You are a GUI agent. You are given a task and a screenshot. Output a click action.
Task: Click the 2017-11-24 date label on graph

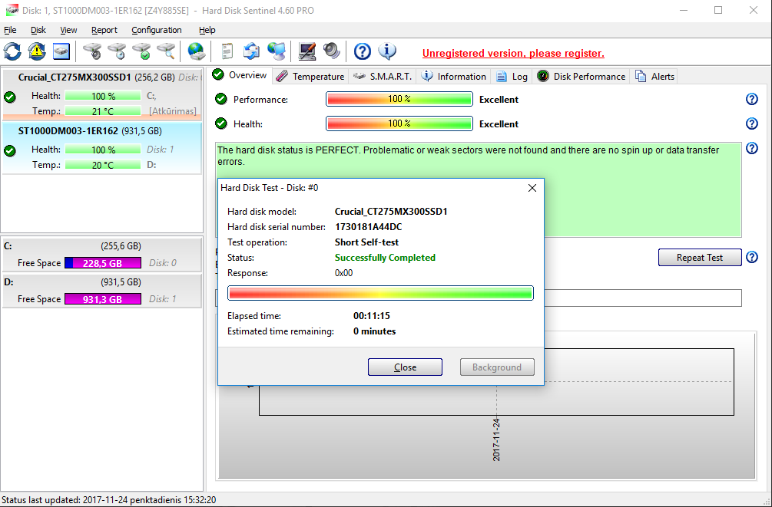[496, 440]
